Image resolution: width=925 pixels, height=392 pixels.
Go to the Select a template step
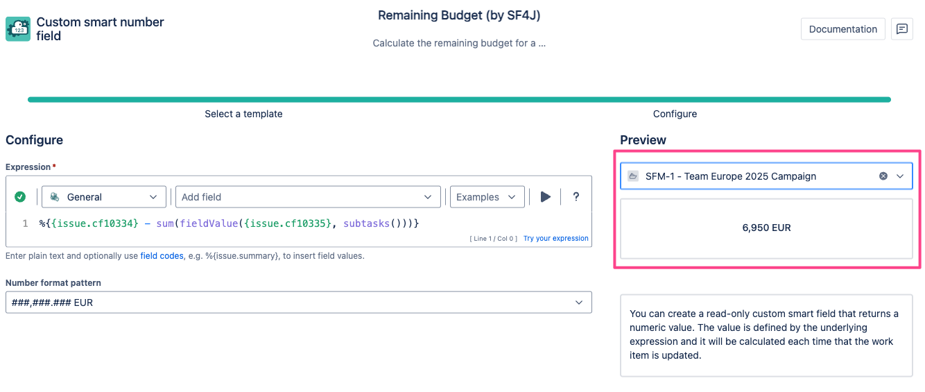243,114
